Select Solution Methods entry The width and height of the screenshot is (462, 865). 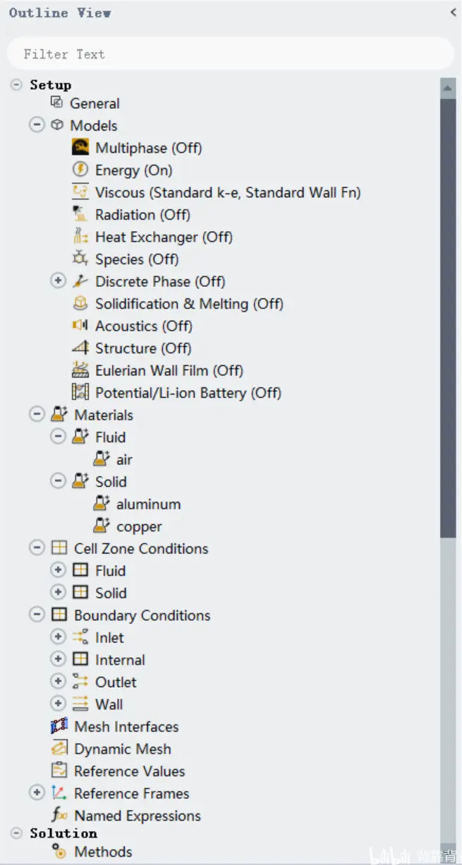pos(103,852)
